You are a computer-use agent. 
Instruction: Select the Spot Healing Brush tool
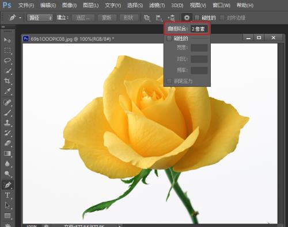7,102
